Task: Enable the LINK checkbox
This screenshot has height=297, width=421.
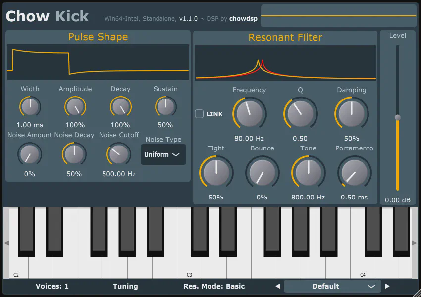Action: [199, 114]
